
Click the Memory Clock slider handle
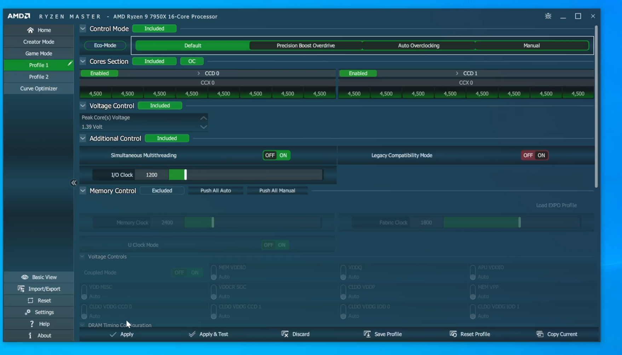pyautogui.click(x=213, y=222)
